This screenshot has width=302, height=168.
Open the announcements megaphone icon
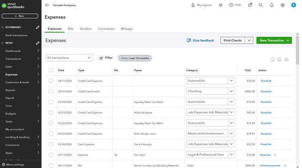(x=221, y=5)
